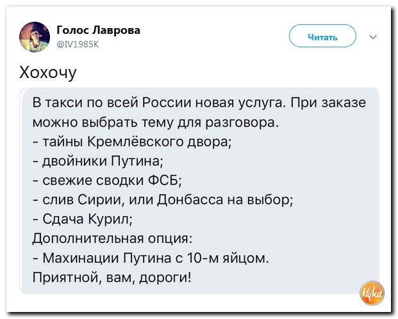This screenshot has height=319, width=398.
Task: Click the first line В такси по всей России
Action: [199, 103]
